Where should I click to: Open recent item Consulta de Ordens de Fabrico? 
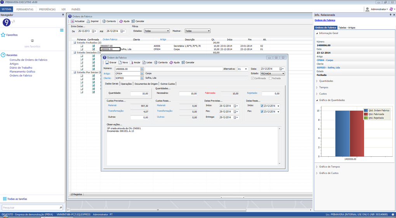pos(29,60)
